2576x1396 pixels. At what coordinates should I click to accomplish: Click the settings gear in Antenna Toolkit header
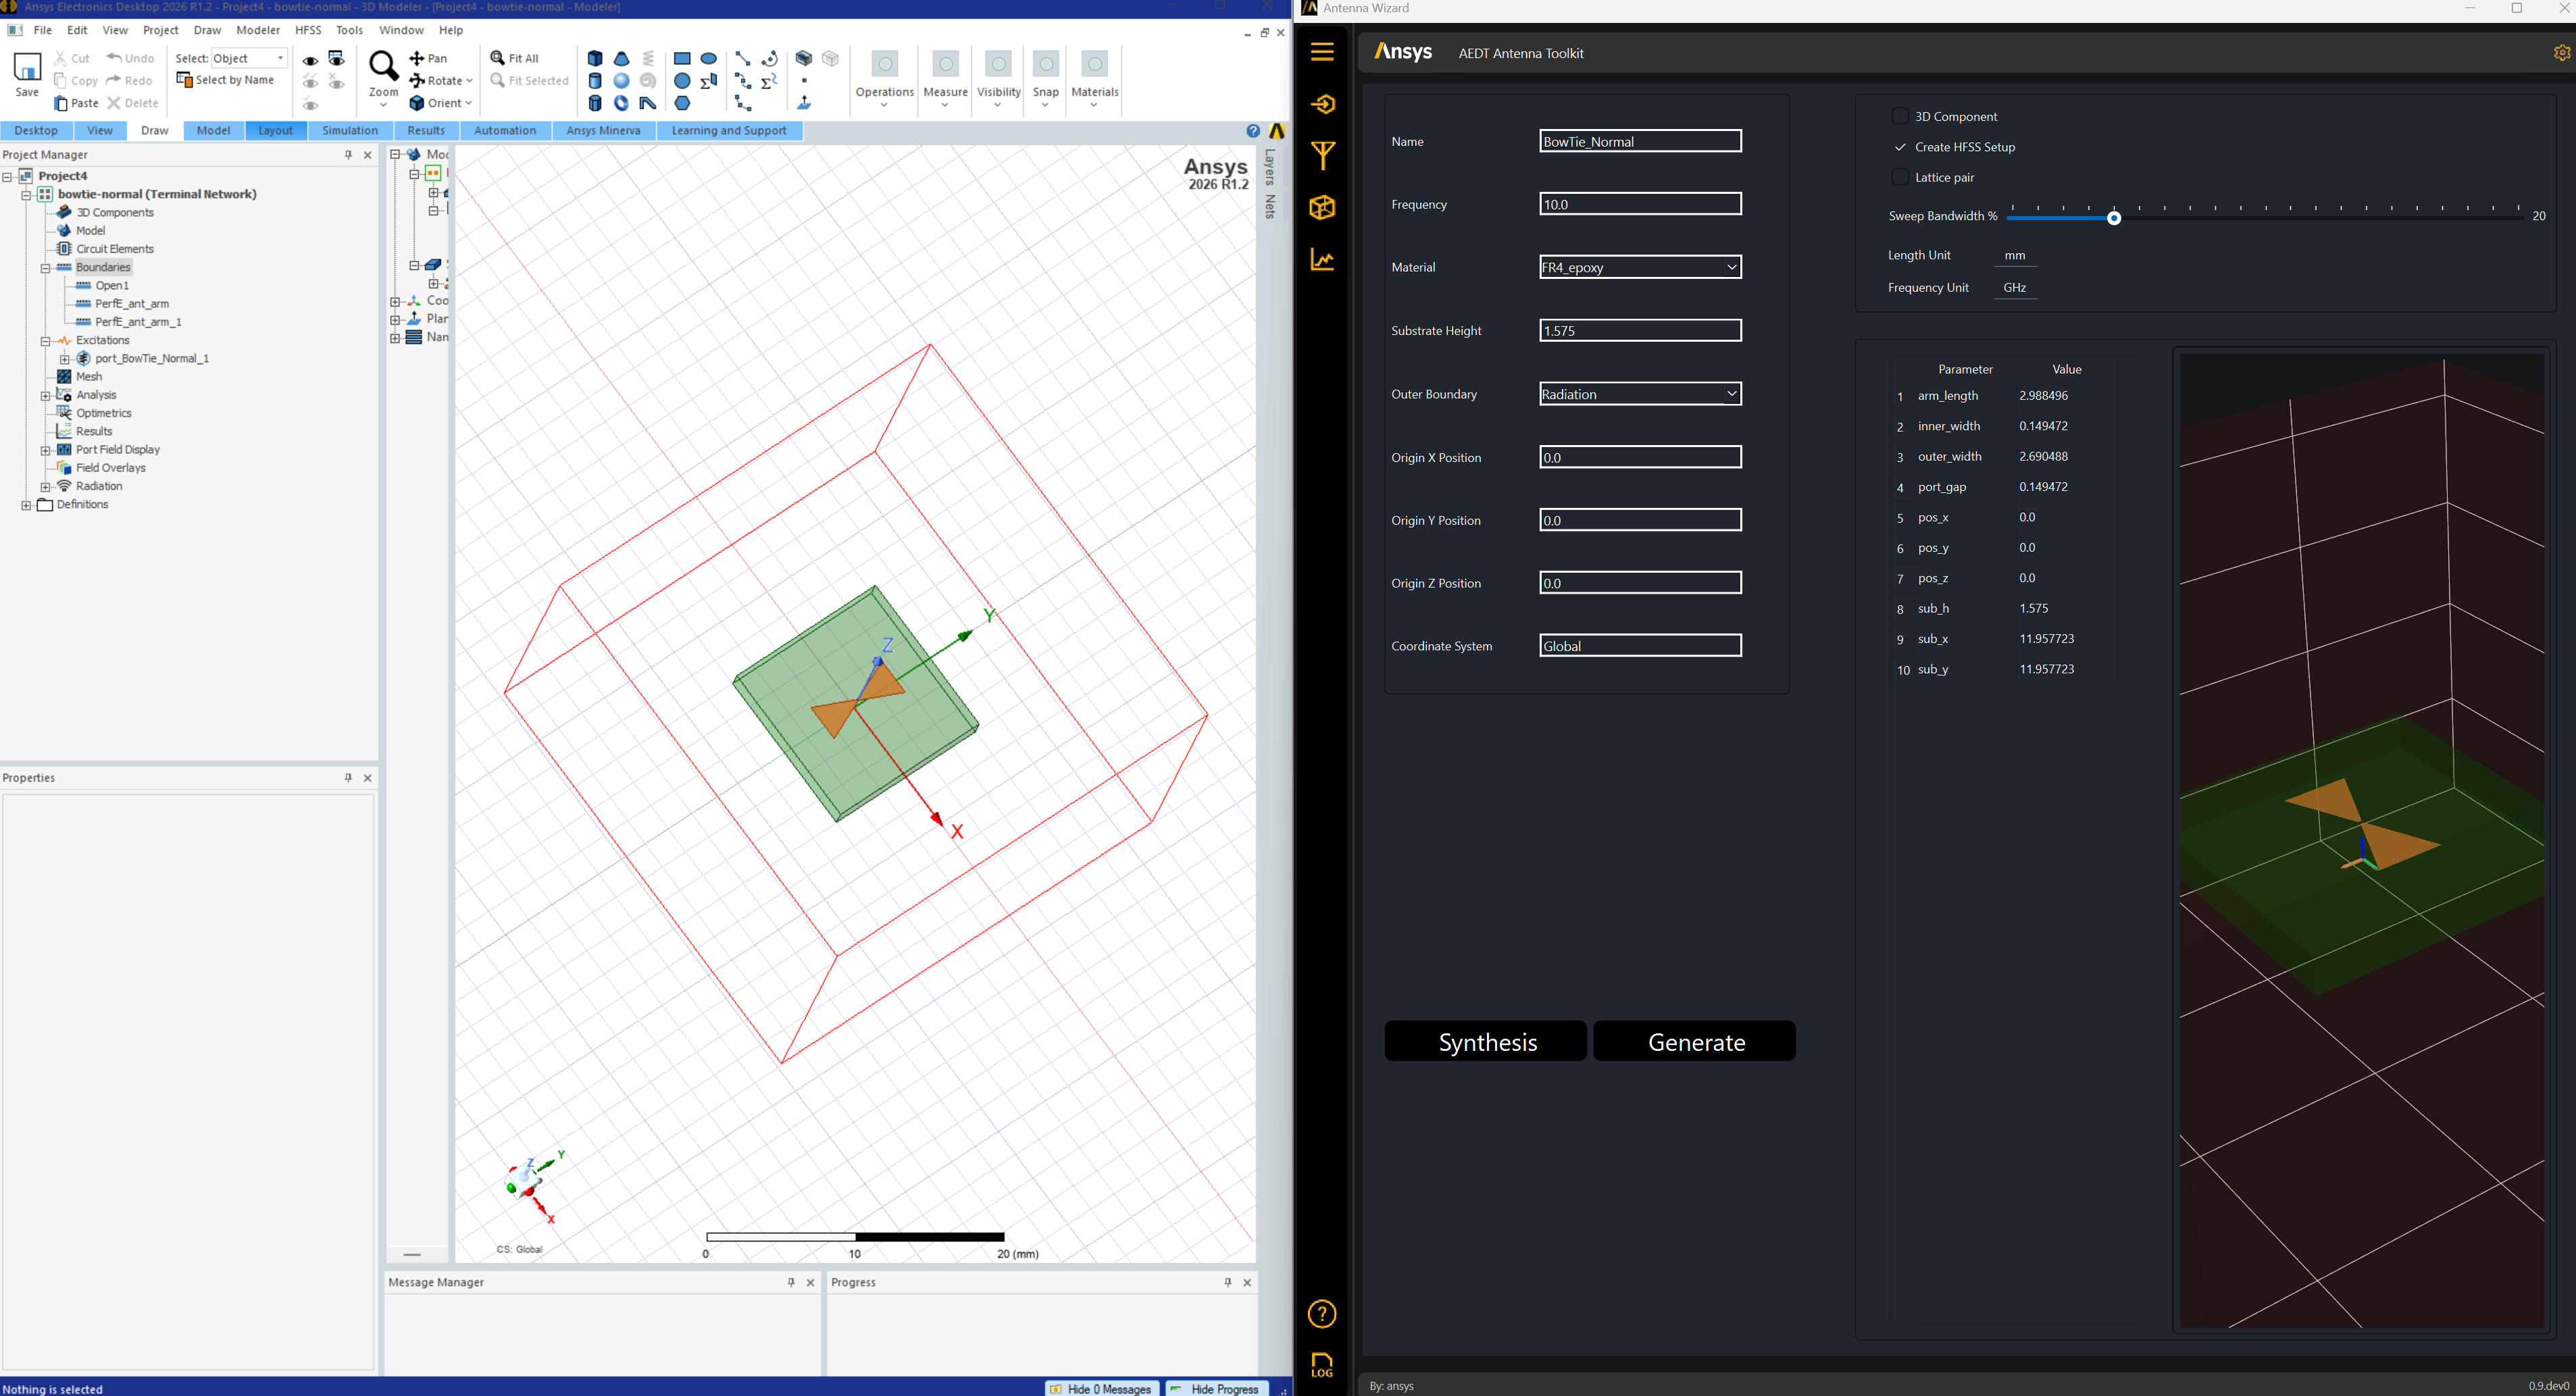coord(2561,53)
